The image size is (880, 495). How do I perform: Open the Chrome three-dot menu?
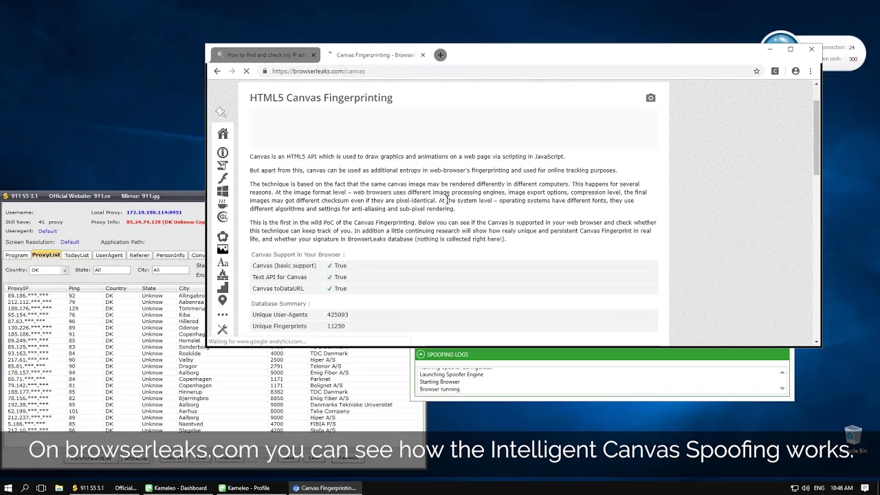click(811, 71)
